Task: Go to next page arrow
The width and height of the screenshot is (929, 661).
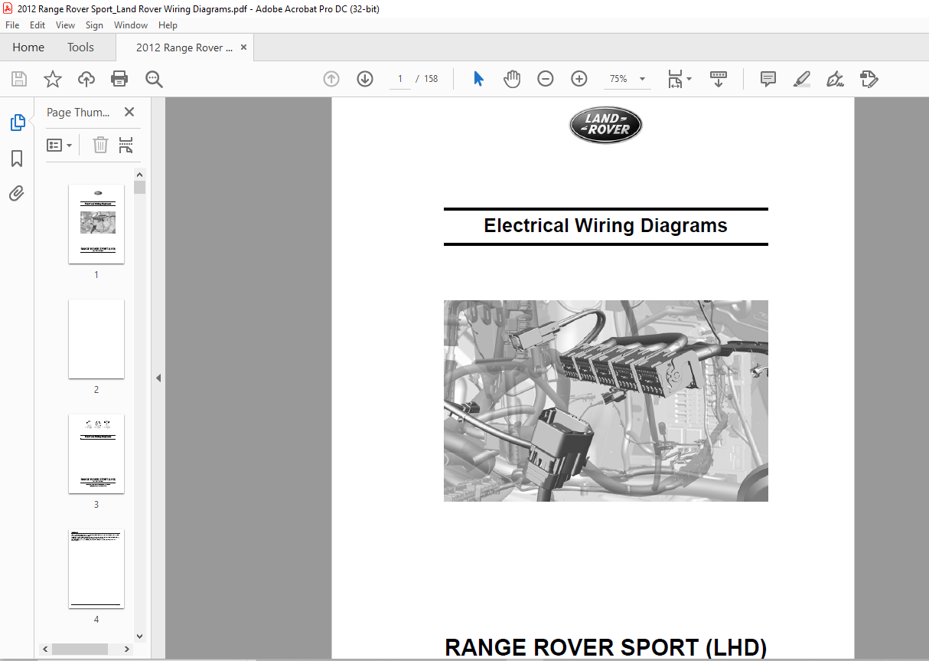Action: (x=365, y=79)
